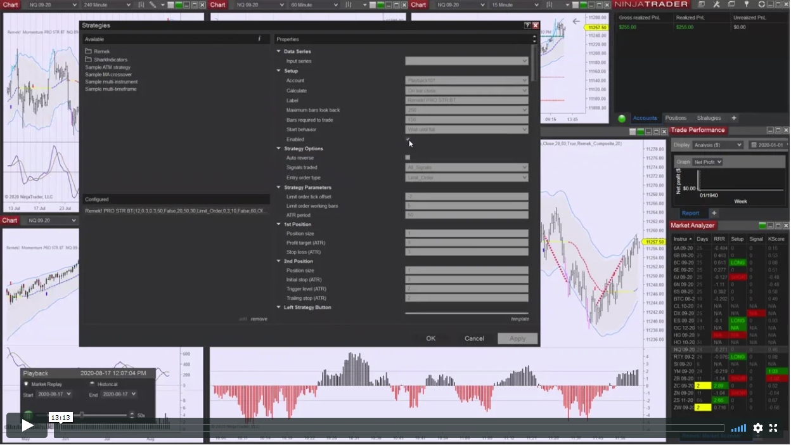This screenshot has height=445, width=791.
Task: Switch to the Strategies tab in Control Center
Action: (709, 118)
